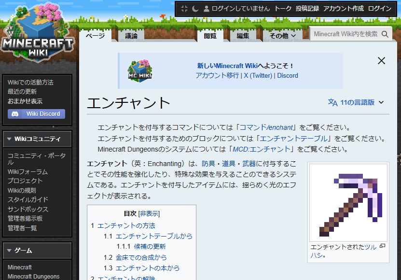Click the 道具 link in intro

pos(228,164)
